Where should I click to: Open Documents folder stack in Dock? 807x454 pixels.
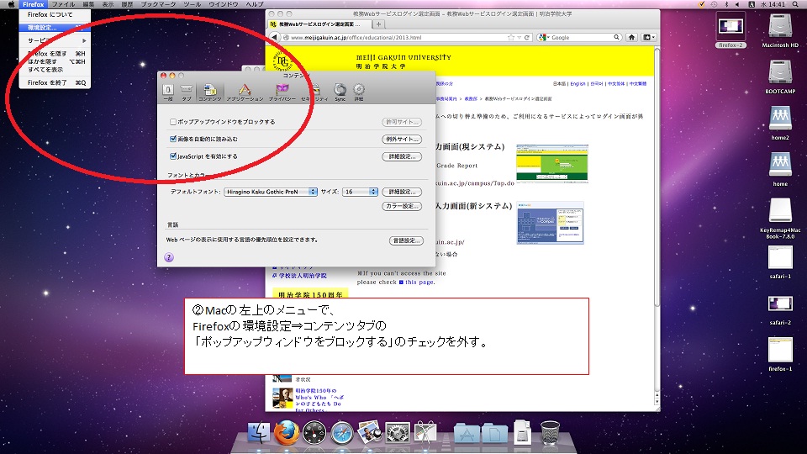click(x=494, y=434)
